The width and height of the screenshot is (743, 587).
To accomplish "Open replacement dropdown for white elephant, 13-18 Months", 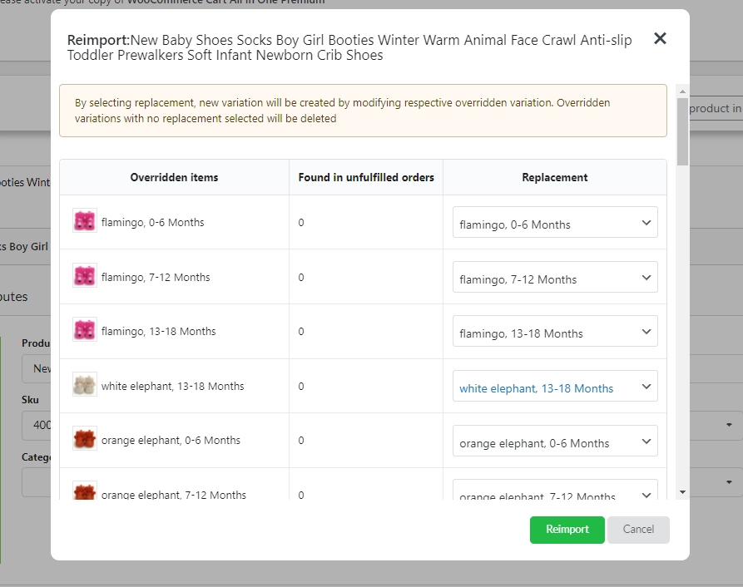I will [555, 387].
